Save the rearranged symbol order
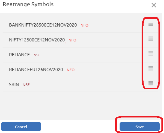 tap(140, 127)
